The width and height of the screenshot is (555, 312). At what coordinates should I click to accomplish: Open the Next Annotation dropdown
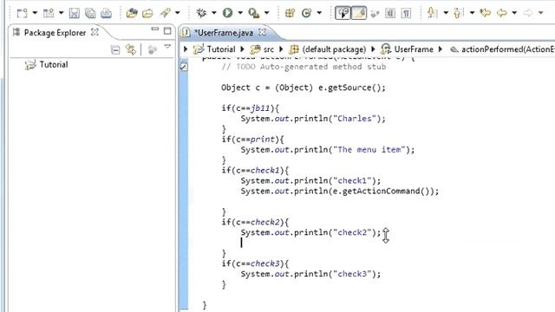tap(446, 13)
